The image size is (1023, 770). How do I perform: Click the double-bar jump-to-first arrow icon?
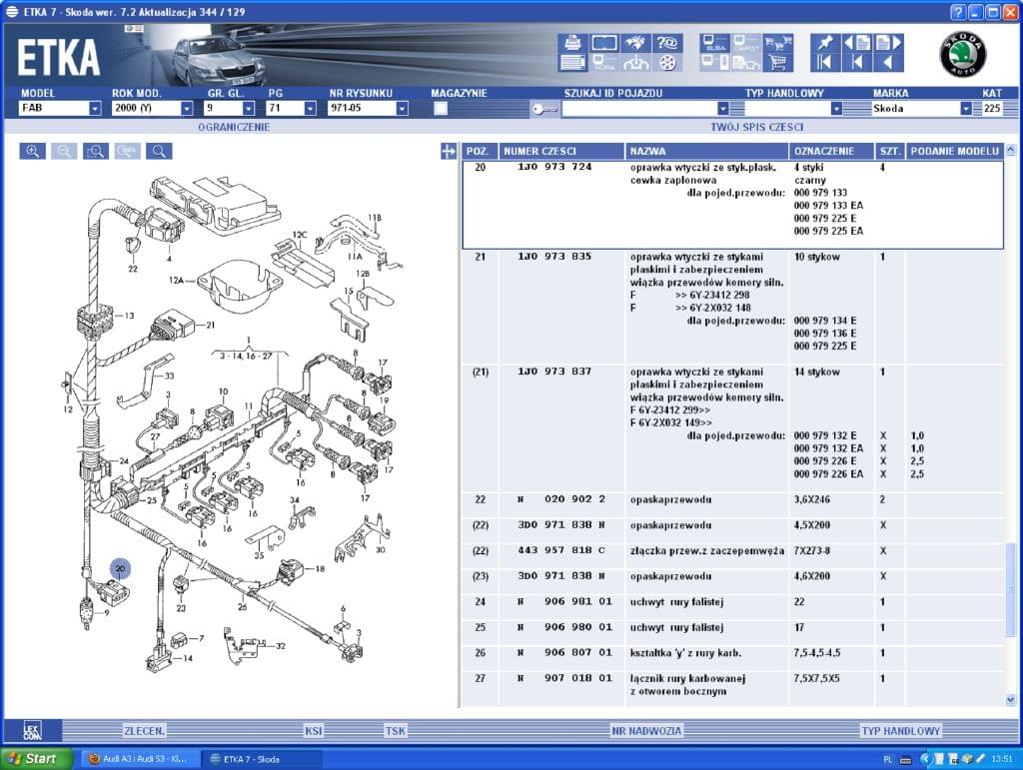(825, 63)
